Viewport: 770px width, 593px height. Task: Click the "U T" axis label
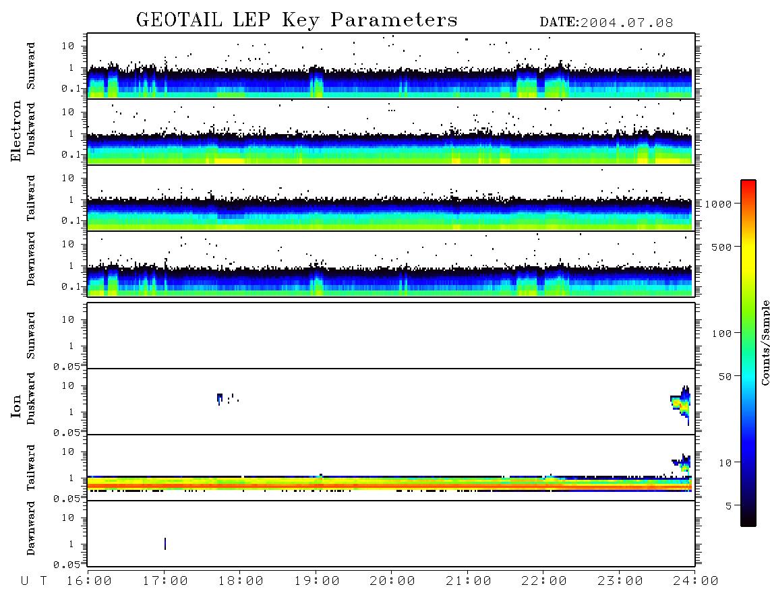click(34, 581)
